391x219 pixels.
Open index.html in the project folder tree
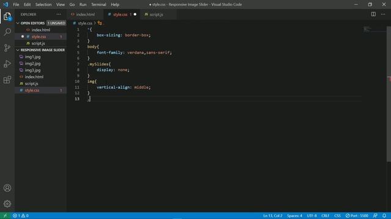pyautogui.click(x=41, y=77)
